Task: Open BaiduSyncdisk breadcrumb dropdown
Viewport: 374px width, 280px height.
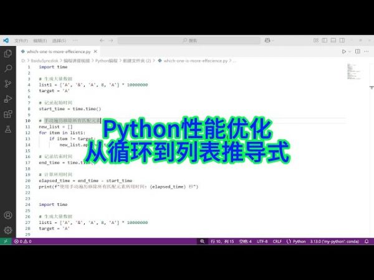Action: click(x=44, y=61)
